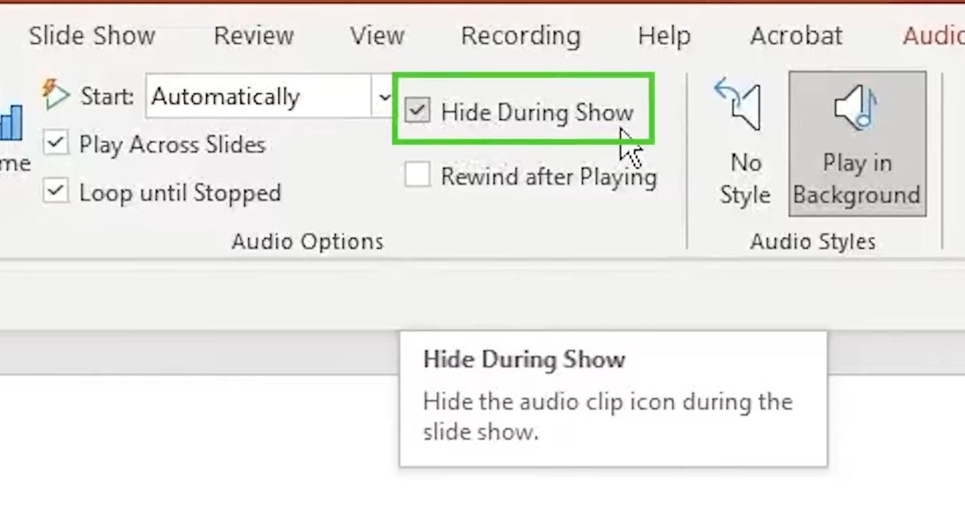Click the red Audio contextual tab
Screen dimensions: 965x509
point(933,35)
